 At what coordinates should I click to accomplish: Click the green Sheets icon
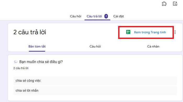128,32
